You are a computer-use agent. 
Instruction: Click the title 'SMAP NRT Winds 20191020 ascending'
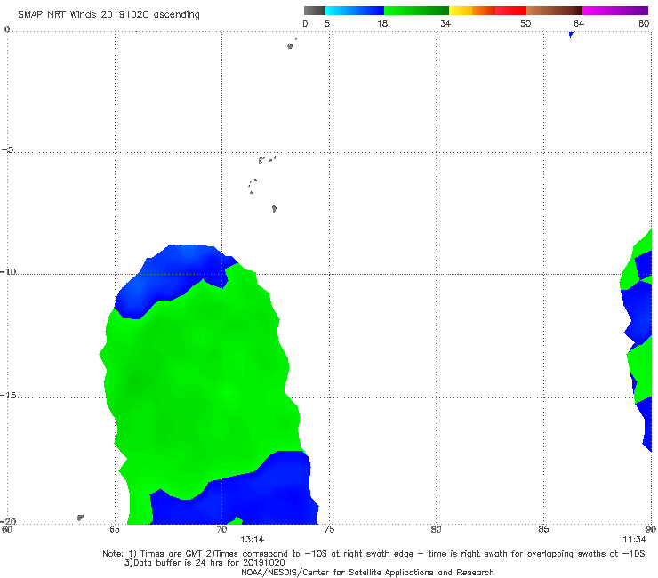click(x=108, y=15)
